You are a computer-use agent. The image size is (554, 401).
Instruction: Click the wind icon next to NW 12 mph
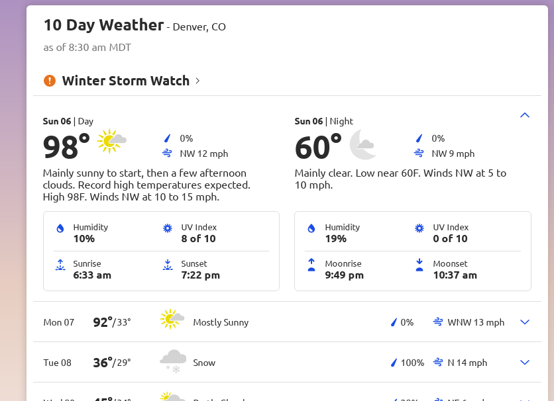[167, 154]
